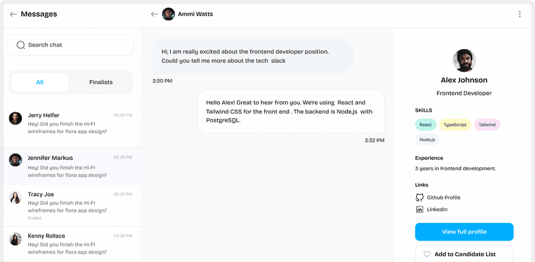Select the React skill tag
The image size is (535, 262).
pyautogui.click(x=425, y=125)
